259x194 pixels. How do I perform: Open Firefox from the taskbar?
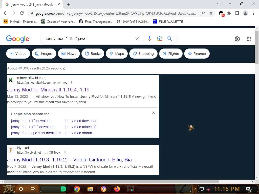tap(117, 189)
